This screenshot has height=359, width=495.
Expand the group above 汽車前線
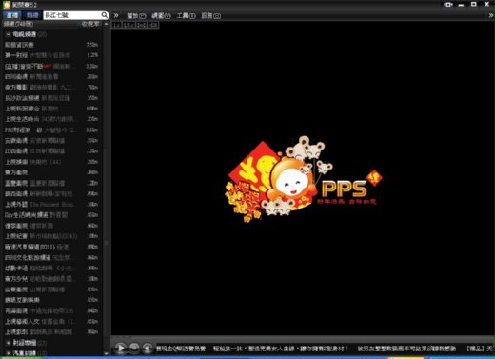(x=9, y=343)
